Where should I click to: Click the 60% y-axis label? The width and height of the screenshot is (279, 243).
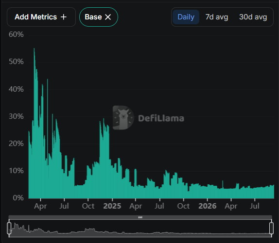tap(16, 34)
